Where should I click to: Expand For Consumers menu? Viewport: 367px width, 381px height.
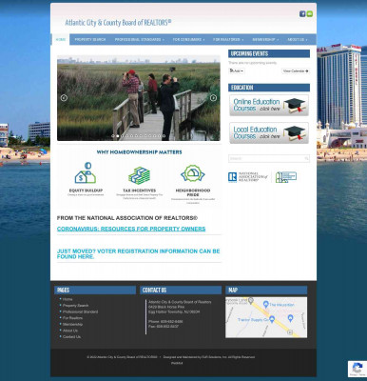[x=188, y=39]
